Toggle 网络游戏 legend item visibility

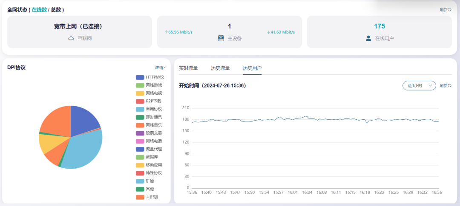149,85
